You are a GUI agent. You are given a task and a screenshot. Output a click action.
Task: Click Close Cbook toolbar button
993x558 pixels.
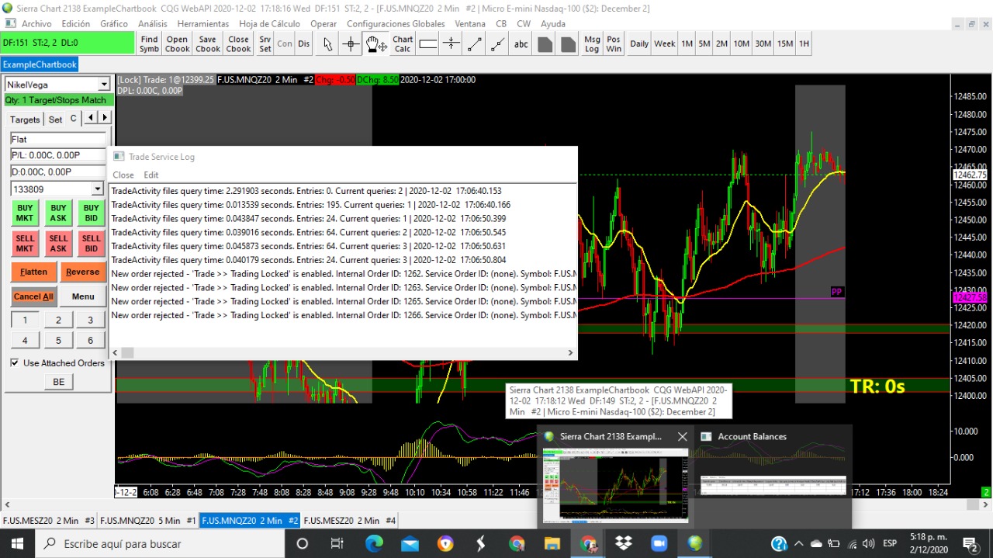click(238, 44)
